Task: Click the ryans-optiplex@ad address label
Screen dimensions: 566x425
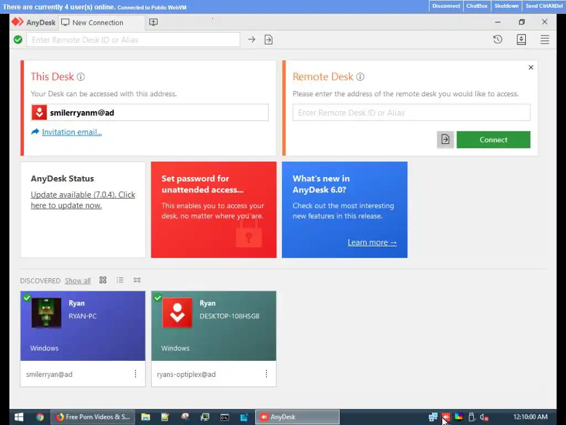Action: [x=186, y=375]
